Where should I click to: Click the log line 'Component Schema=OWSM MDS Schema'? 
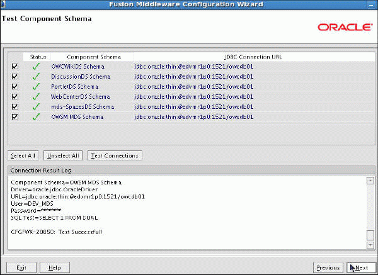(x=66, y=182)
